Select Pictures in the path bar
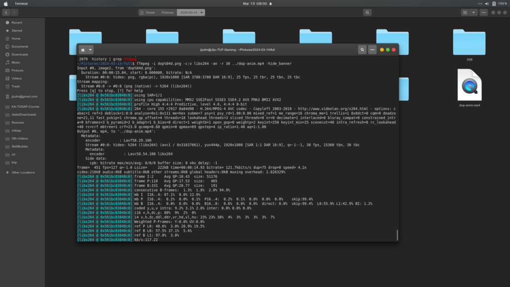This screenshot has height=287, width=510. click(168, 12)
